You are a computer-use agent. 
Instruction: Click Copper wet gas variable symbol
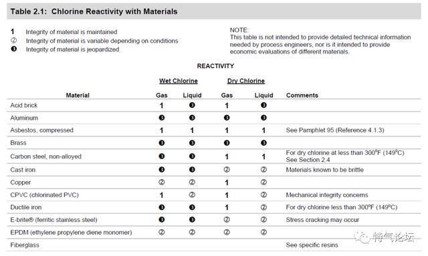pos(162,182)
